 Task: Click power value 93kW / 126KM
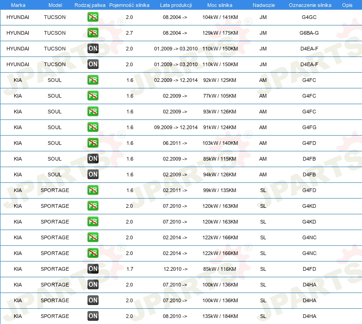pyautogui.click(x=219, y=112)
